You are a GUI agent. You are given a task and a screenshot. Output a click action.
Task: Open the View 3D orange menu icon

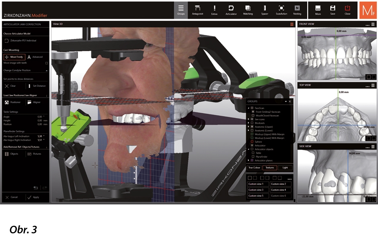click(292, 25)
